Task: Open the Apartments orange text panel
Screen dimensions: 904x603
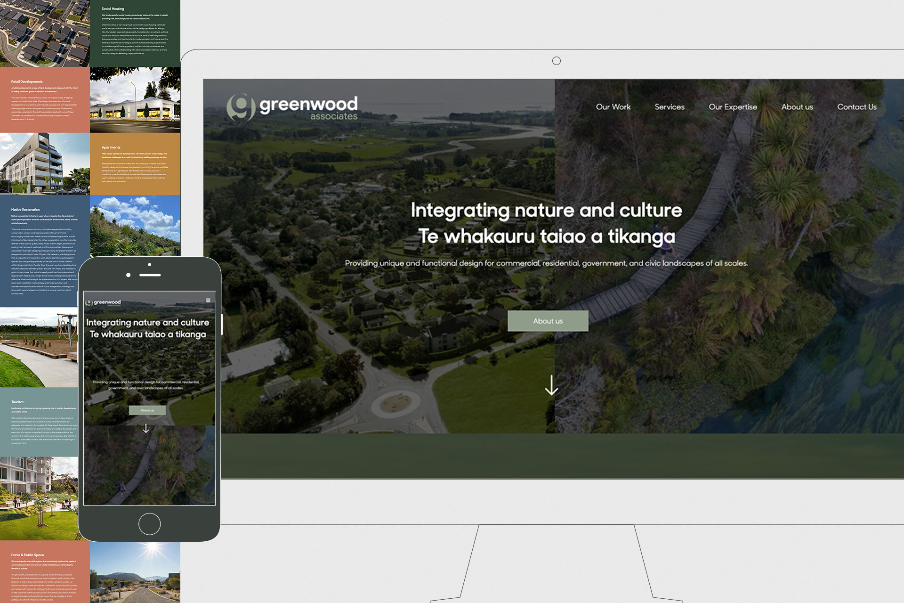Action: 135,164
